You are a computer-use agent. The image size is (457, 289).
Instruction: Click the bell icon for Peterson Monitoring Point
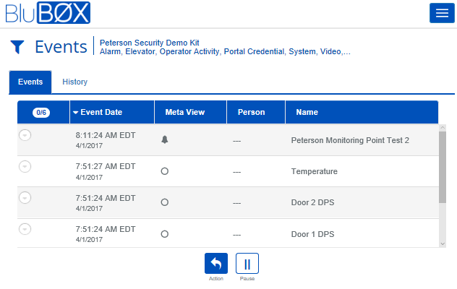(164, 139)
